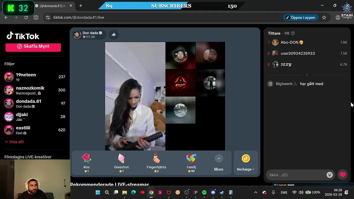This screenshot has width=354, height=199.
Task: Open the browser side panel icon
Action: pyautogui.click(x=36, y=17)
